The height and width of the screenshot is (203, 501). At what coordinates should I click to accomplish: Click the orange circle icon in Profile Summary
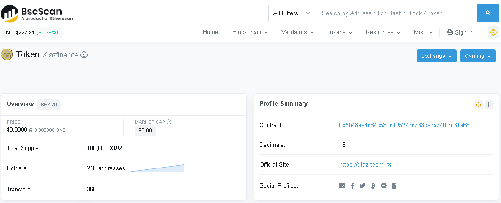[x=479, y=105]
